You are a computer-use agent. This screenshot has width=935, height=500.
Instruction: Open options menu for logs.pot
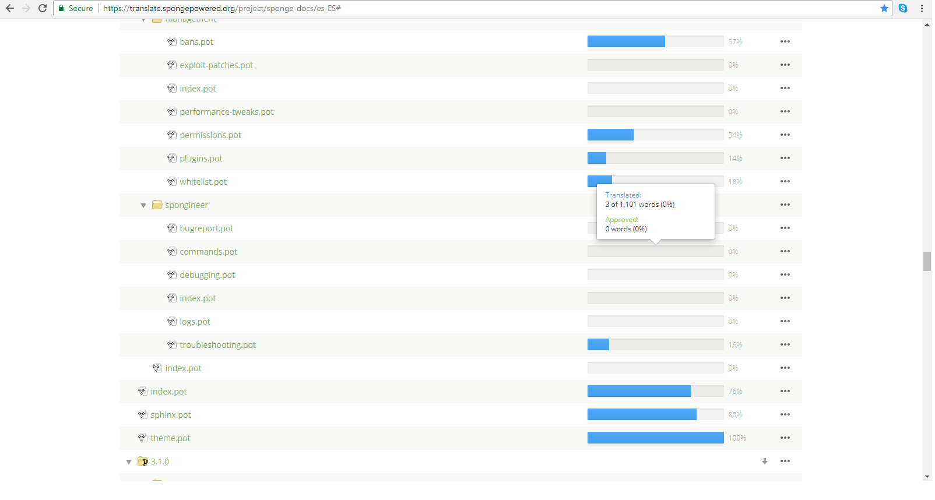(785, 321)
